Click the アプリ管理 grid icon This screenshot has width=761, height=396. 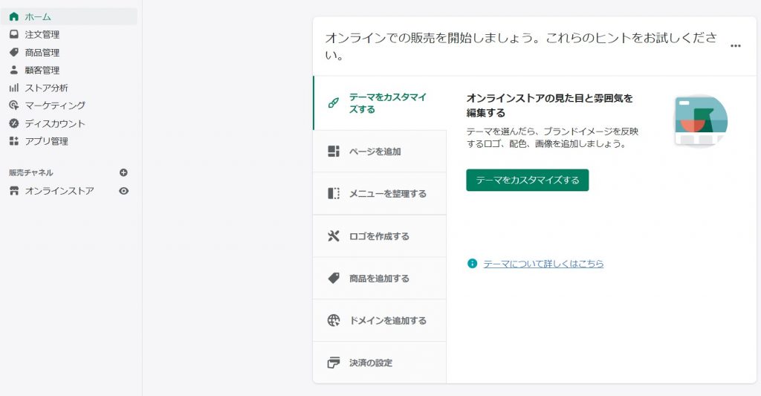click(x=14, y=141)
